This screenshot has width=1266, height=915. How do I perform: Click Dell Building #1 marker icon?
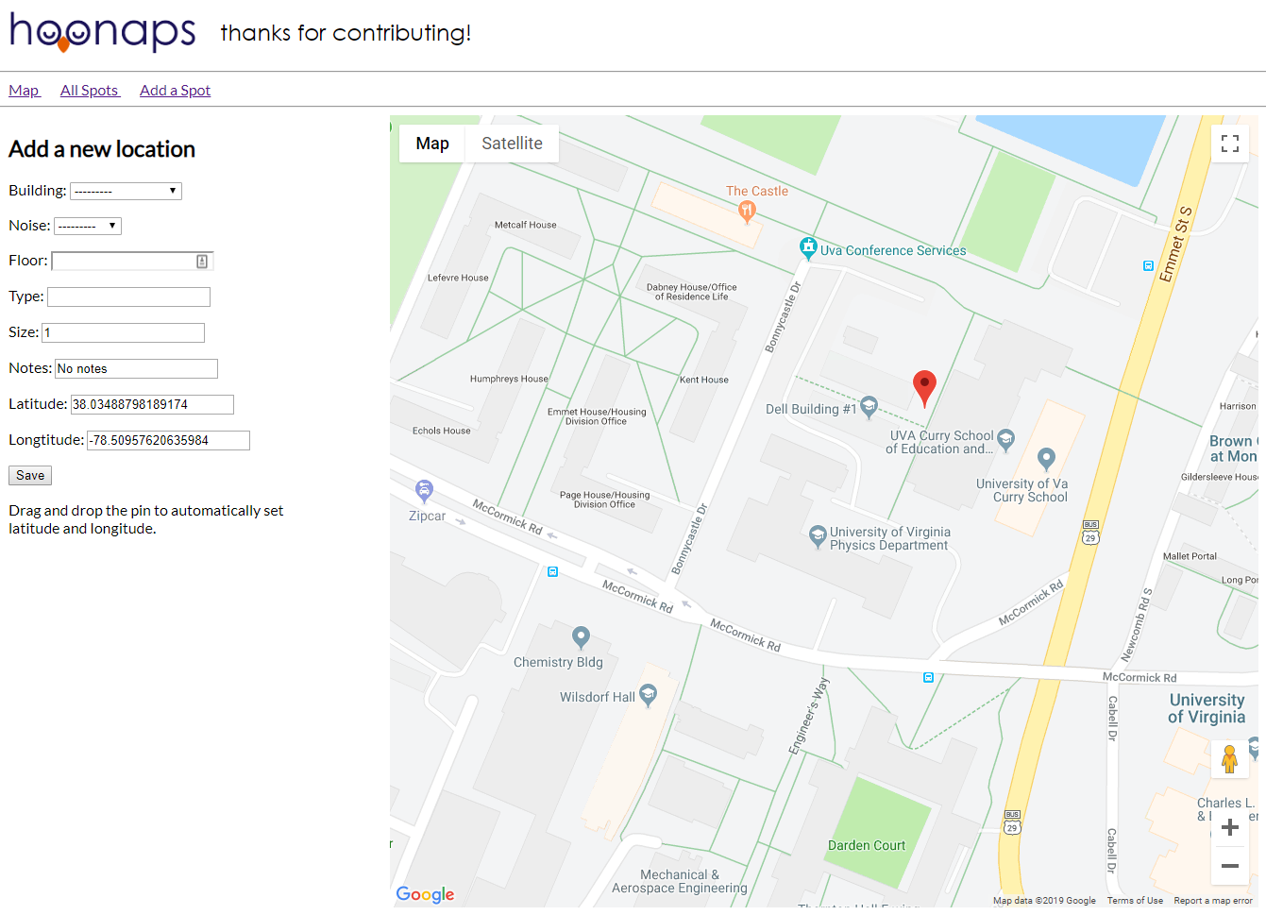[x=869, y=407]
